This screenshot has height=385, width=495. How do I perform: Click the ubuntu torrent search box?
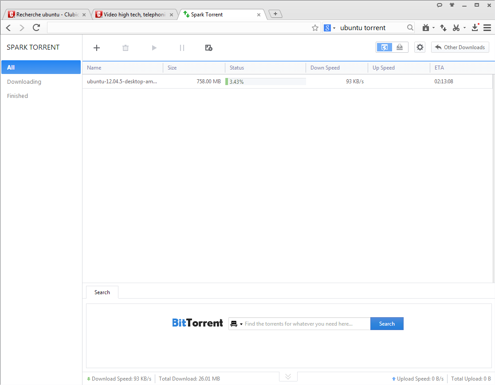pyautogui.click(x=372, y=28)
